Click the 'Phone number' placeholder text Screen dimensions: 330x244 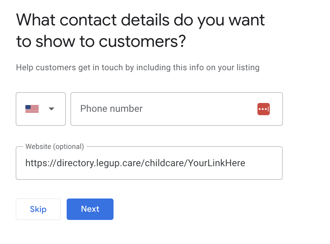[x=111, y=109]
